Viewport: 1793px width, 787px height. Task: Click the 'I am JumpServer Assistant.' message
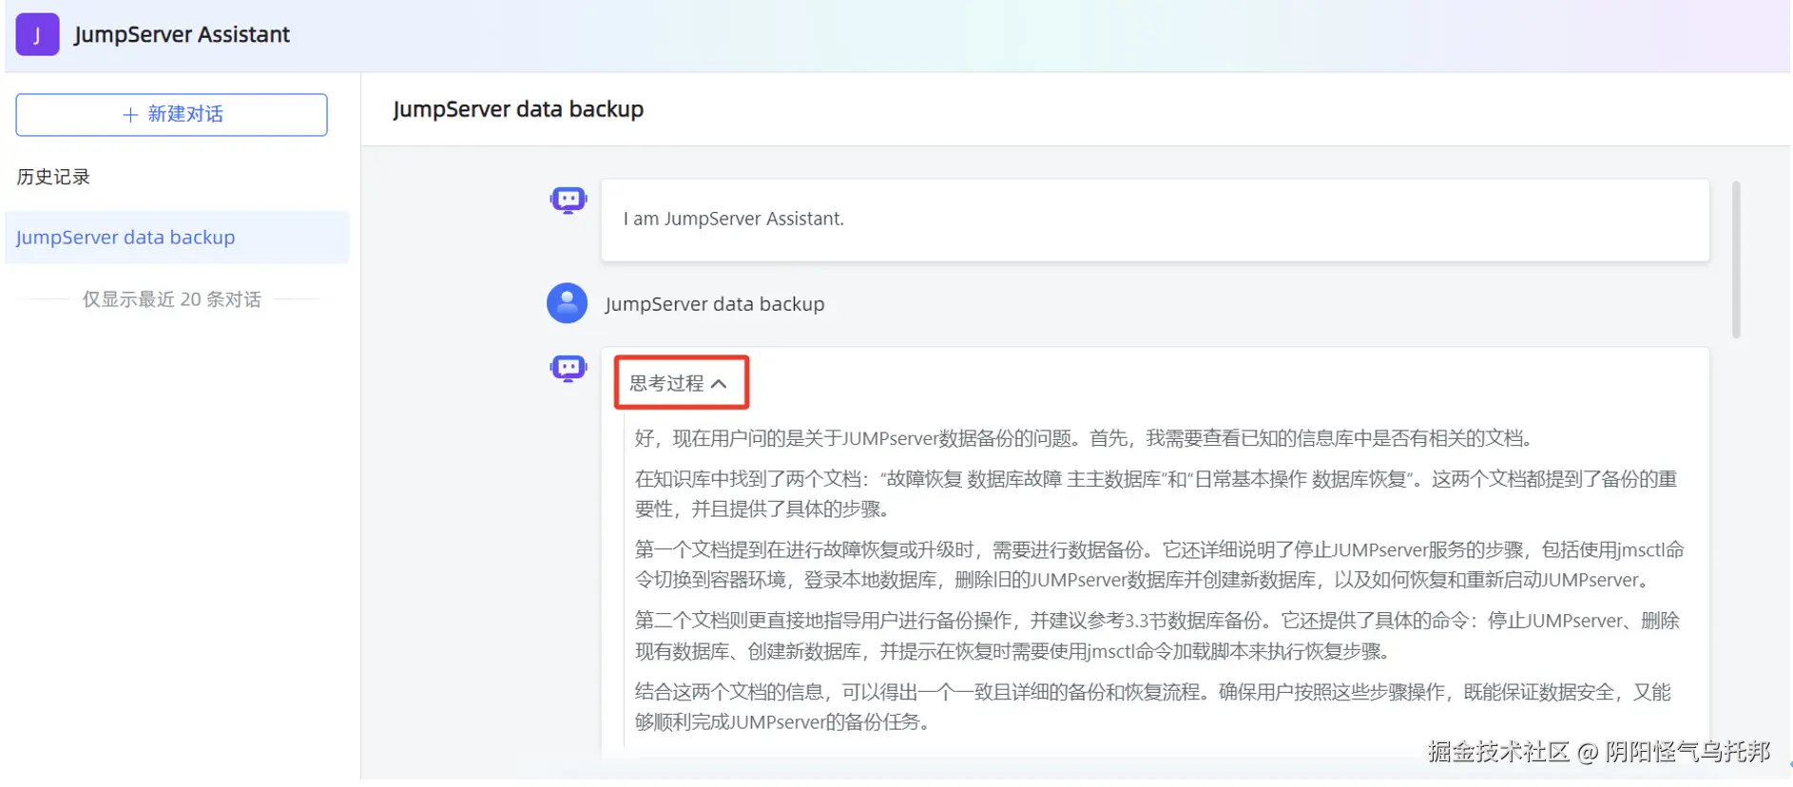(733, 219)
